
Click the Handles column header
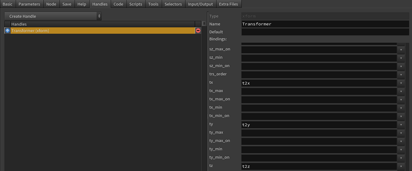(x=99, y=24)
